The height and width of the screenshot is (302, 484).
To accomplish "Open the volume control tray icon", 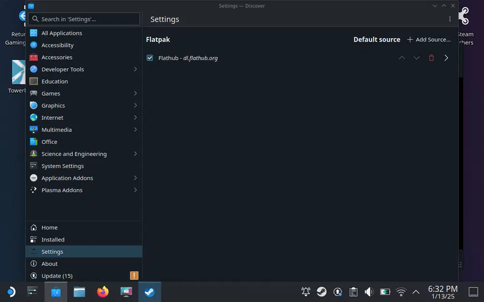I will pos(369,291).
